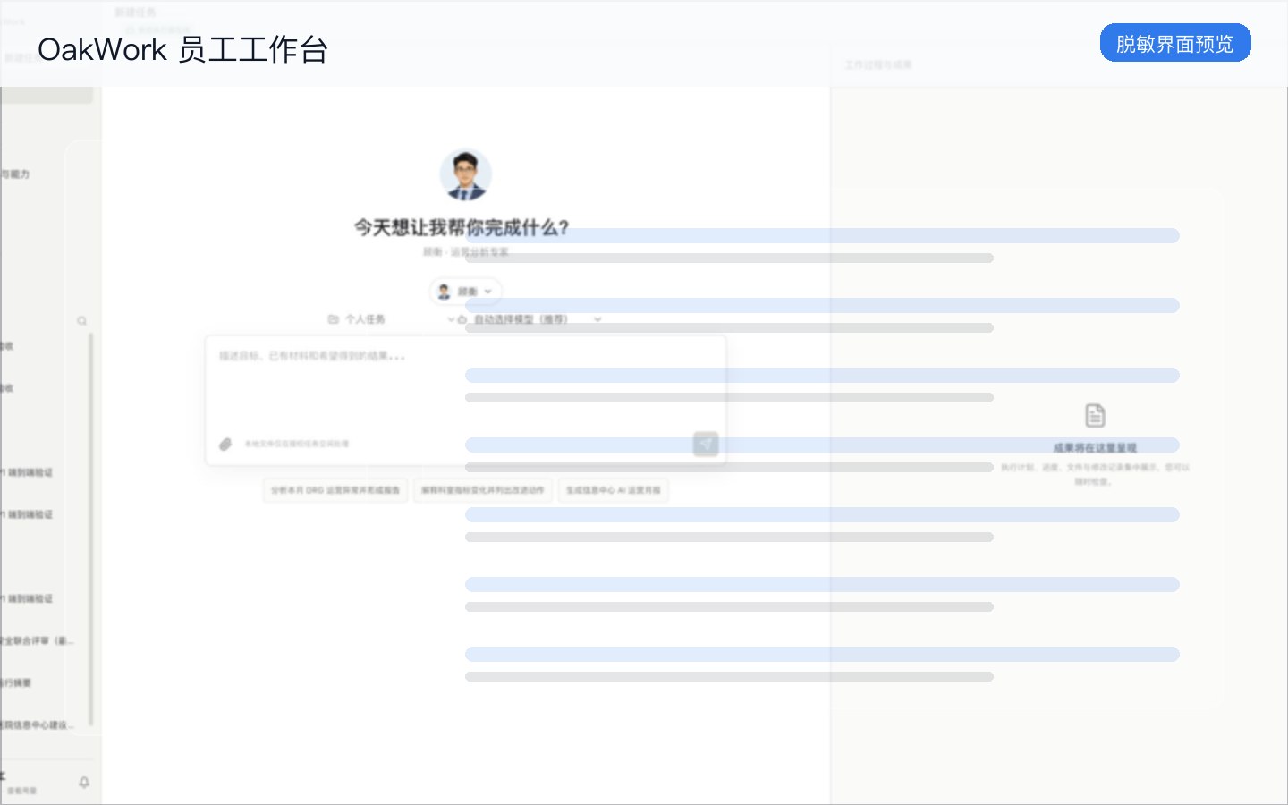1288x805 pixels.
Task: Click the 成果将在这里呈现 placeholder text
Action: (x=1095, y=447)
